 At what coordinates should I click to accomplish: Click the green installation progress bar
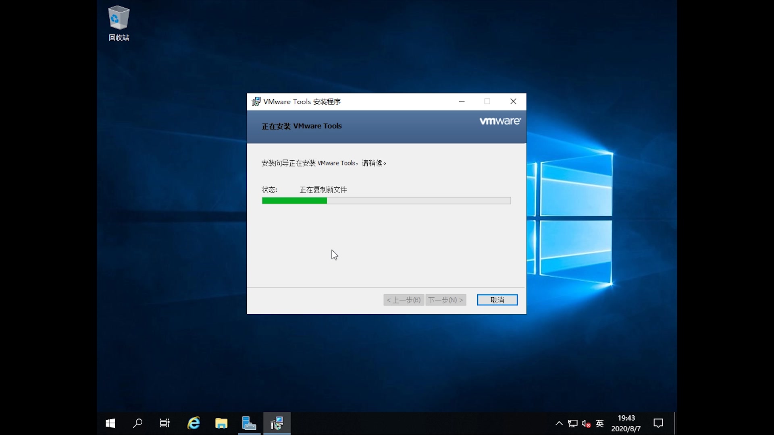(x=386, y=201)
